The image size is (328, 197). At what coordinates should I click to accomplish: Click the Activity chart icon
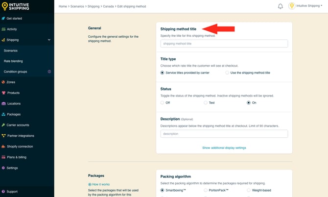(3, 29)
